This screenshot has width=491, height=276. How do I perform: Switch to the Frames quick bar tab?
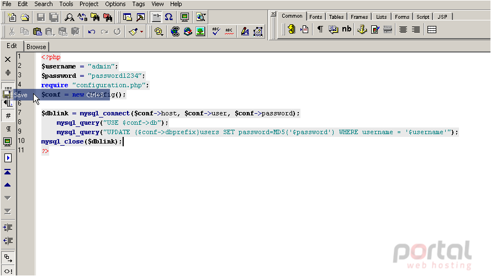tap(359, 17)
